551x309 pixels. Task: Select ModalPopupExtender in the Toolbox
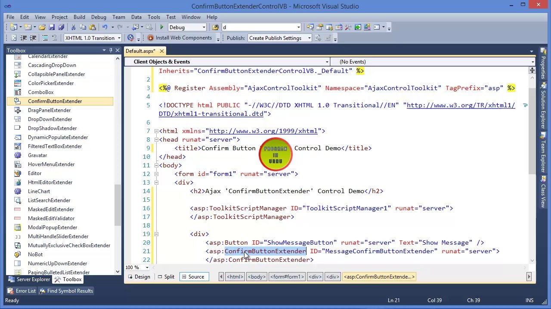(53, 227)
